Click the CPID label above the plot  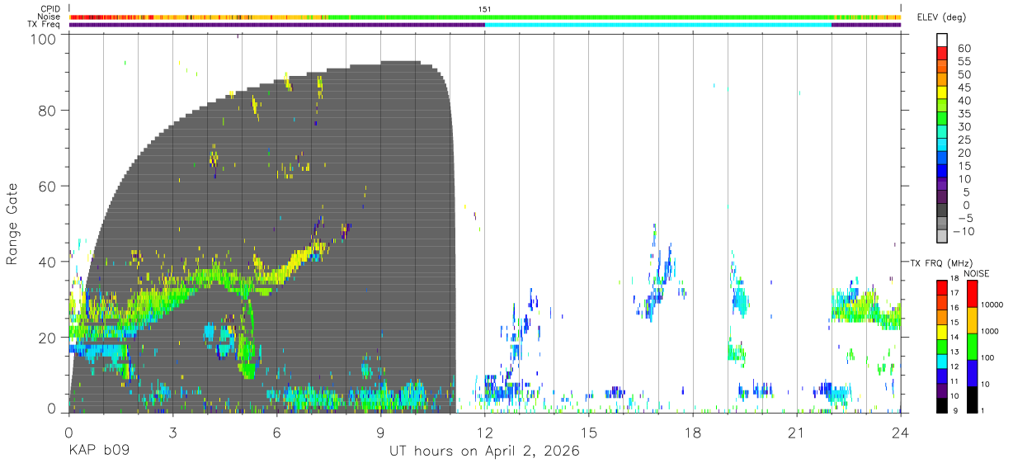(x=49, y=9)
